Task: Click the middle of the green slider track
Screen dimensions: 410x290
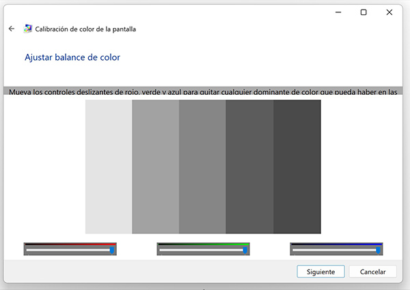Action: click(x=203, y=250)
